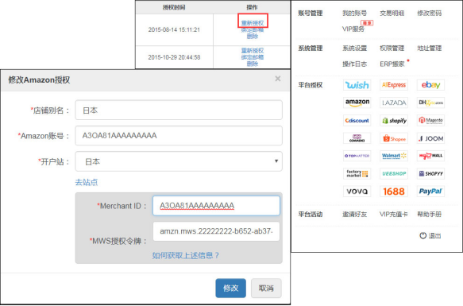Screen dimensions: 463x306
Task: Select the 2015-10-29 20:44:58 time cell
Action: 174,57
